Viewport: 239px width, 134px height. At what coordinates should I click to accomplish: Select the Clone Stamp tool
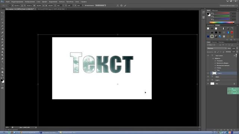(x=2, y=39)
